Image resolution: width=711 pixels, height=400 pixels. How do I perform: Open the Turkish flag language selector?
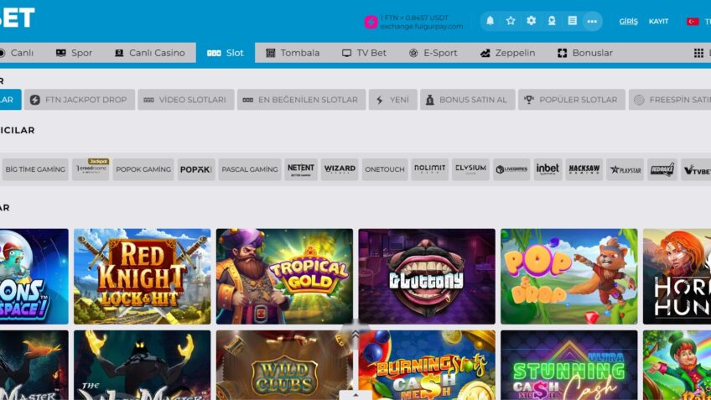[693, 21]
